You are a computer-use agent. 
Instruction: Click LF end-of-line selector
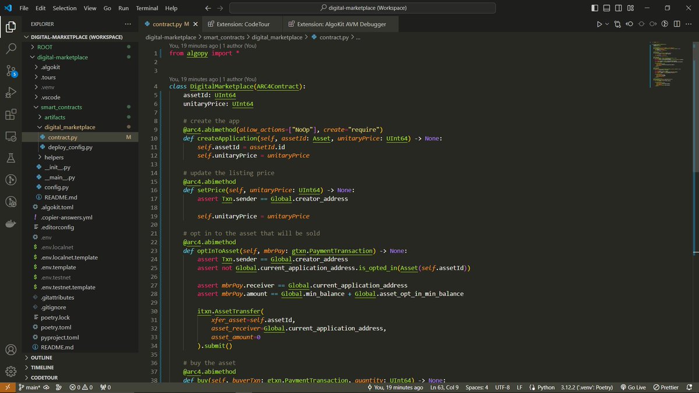point(520,387)
